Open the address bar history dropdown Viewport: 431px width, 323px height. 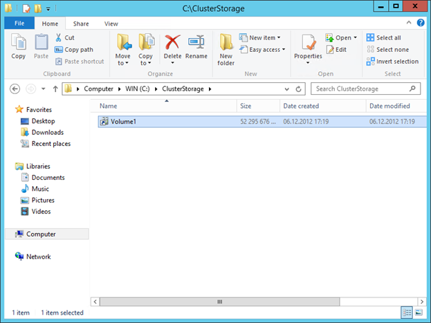pos(287,89)
